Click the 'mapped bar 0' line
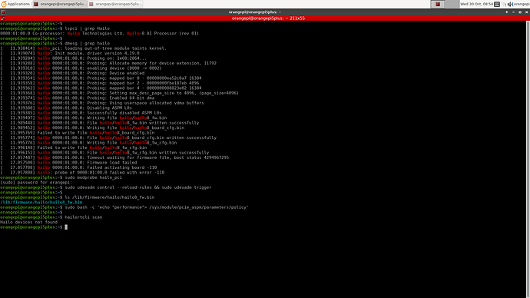 point(101,78)
